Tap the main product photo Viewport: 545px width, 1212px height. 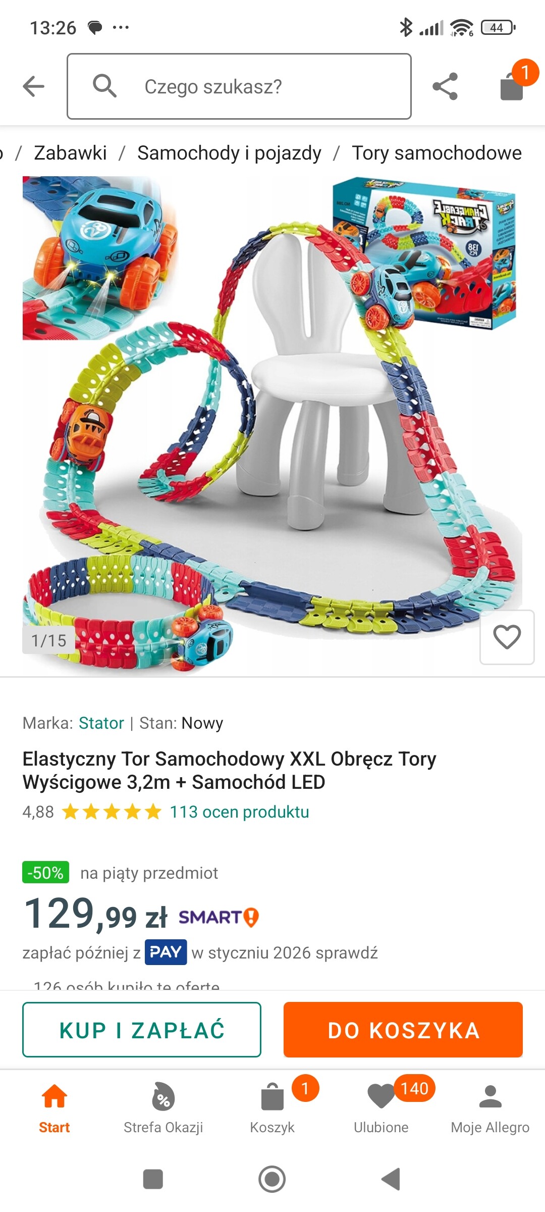(272, 425)
